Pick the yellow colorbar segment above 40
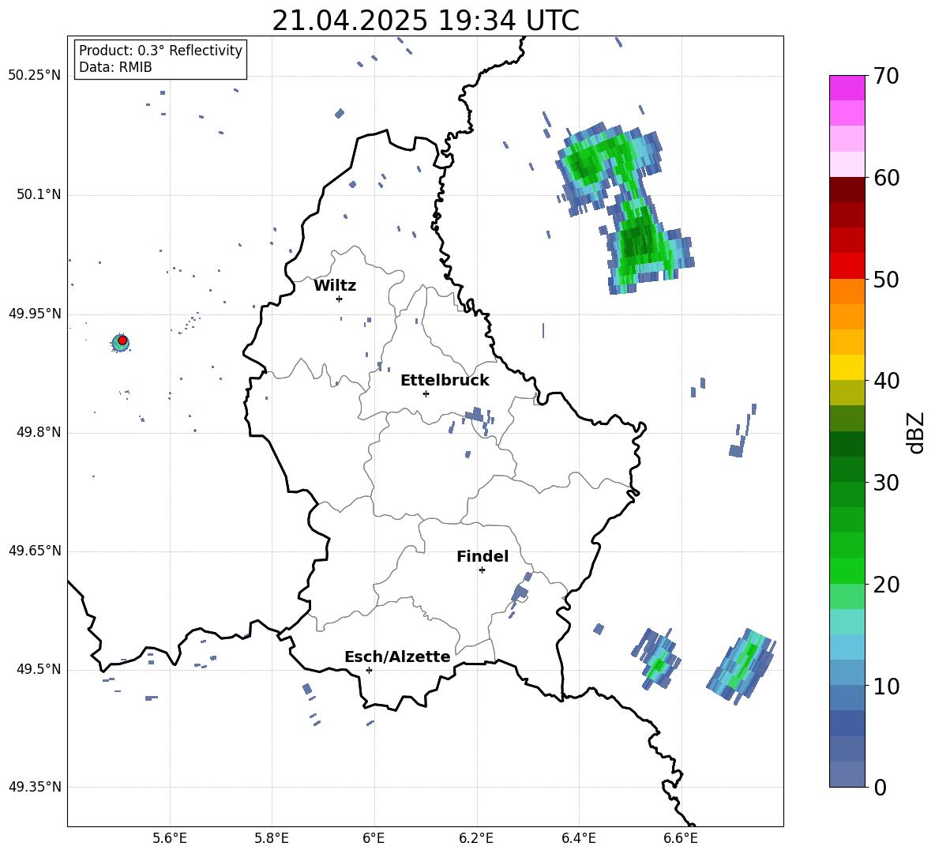935x854 pixels. click(847, 367)
